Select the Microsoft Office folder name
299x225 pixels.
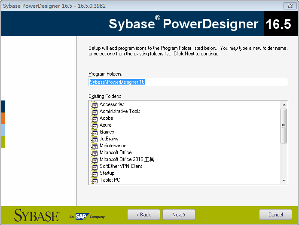tap(116, 152)
